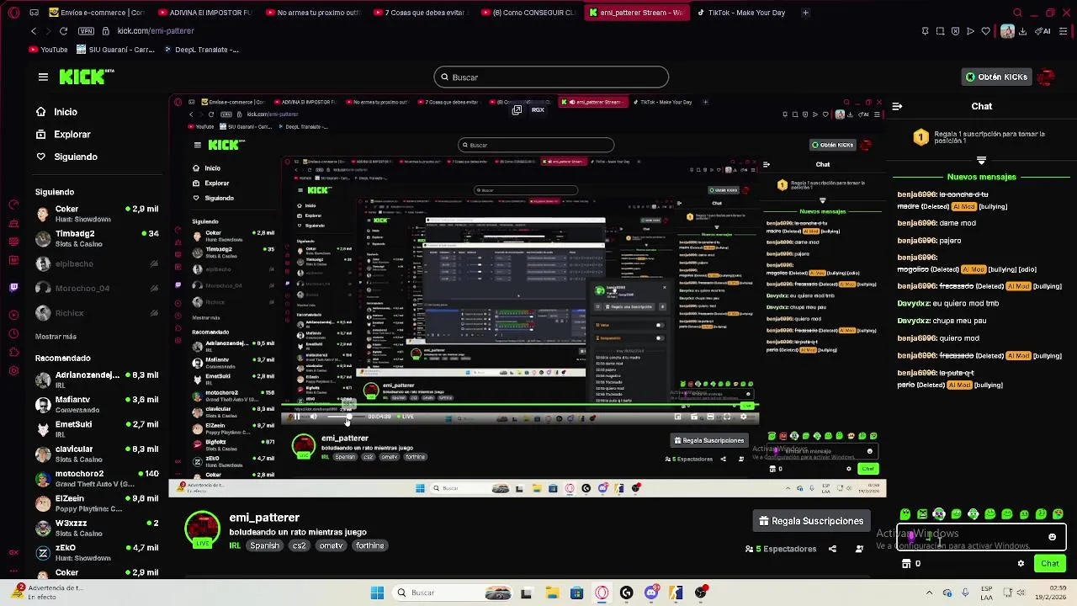The height and width of the screenshot is (606, 1077).
Task: Open chat settings gear
Action: click(x=1021, y=564)
